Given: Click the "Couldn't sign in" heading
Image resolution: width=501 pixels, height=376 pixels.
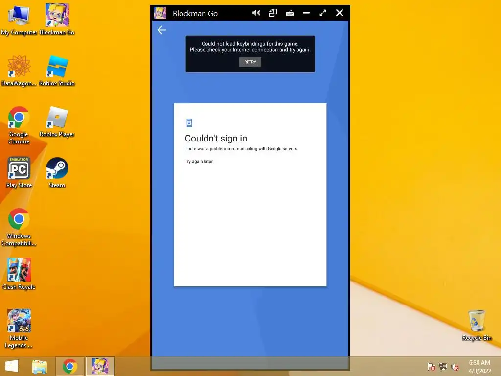Looking at the screenshot, I should coord(216,139).
